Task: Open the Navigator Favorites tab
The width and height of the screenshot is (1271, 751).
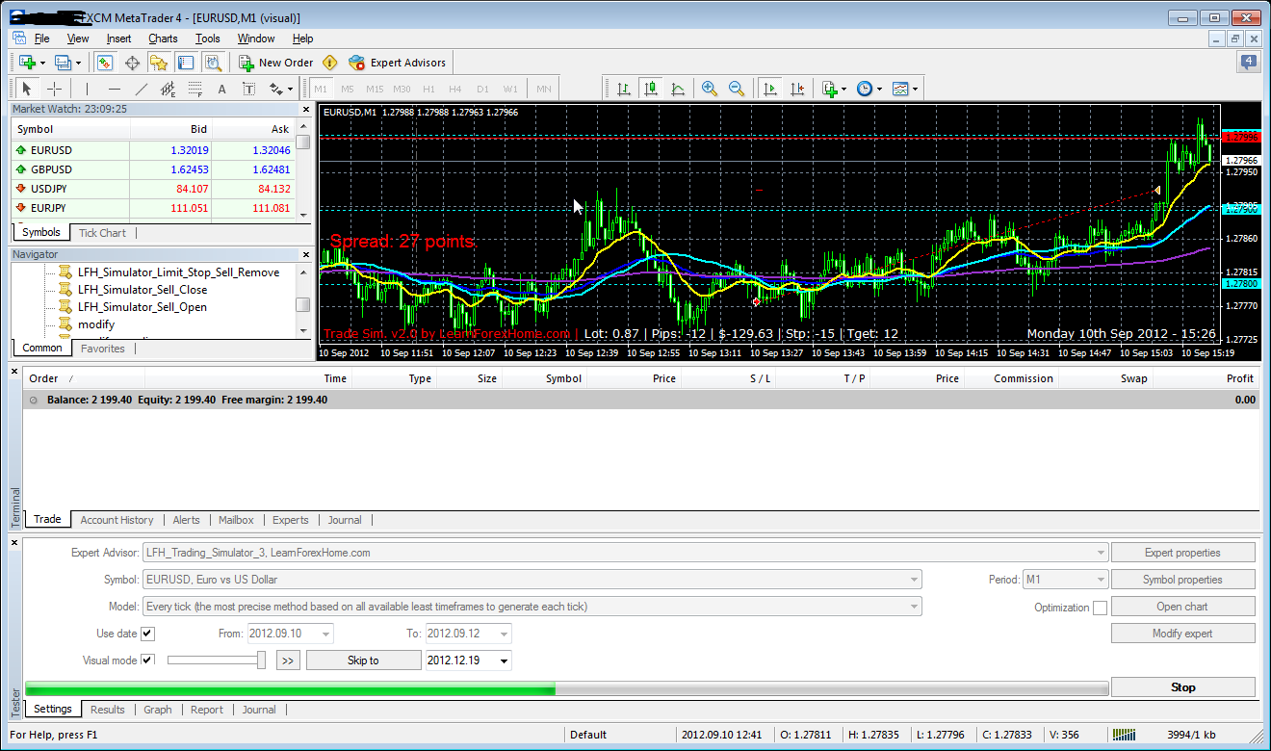Action: pyautogui.click(x=103, y=349)
